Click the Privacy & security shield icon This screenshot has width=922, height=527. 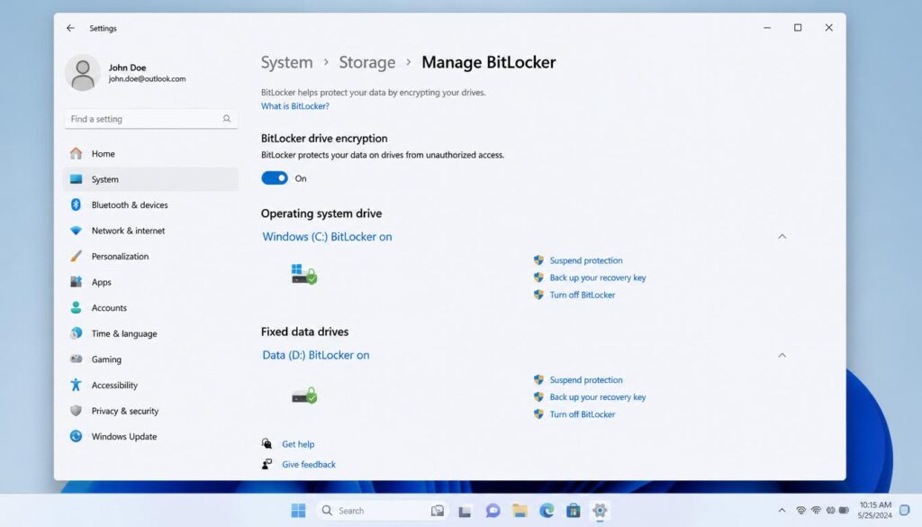[76, 411]
